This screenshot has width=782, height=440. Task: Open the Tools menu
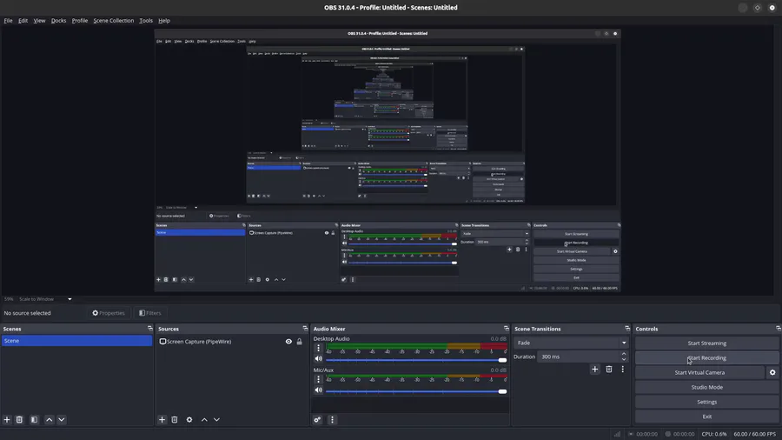[x=146, y=21]
